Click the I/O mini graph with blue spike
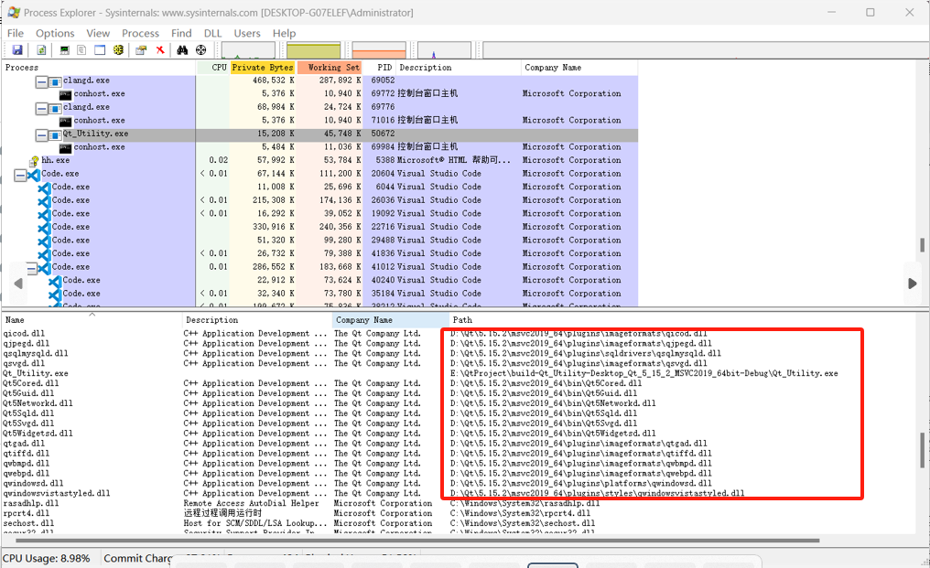Image resolution: width=930 pixels, height=568 pixels. coord(444,50)
